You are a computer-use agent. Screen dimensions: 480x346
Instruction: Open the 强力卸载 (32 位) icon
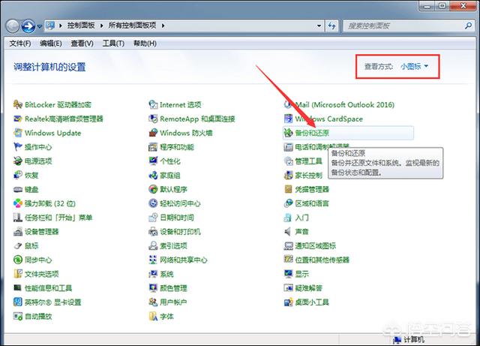[x=18, y=203]
